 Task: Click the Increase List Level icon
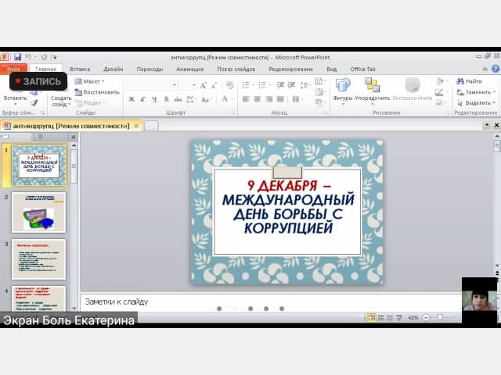point(291,85)
